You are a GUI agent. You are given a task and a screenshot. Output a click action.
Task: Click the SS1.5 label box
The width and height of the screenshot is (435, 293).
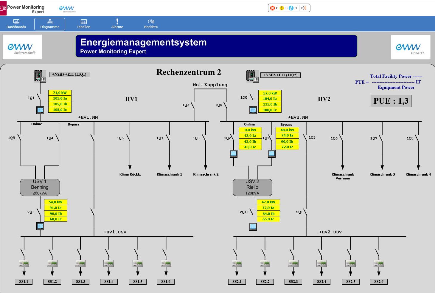(138, 282)
